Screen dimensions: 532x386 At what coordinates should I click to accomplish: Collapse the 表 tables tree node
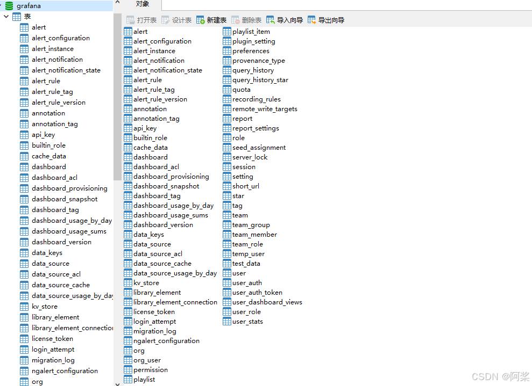[x=6, y=16]
